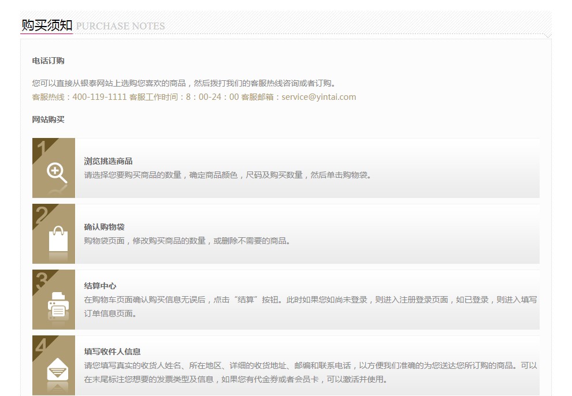Click the description starting 购物袋页面
This screenshot has width=572, height=396.
[187, 241]
